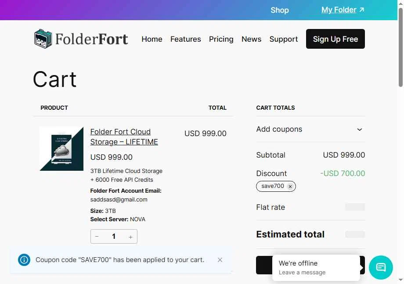Image resolution: width=404 pixels, height=284 pixels.
Task: Click the quantity input field
Action: pos(114,236)
